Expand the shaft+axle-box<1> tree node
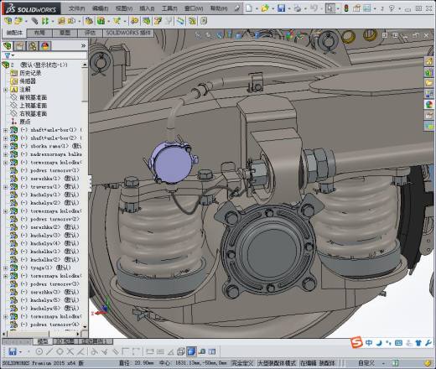436x369 pixels. [5, 130]
